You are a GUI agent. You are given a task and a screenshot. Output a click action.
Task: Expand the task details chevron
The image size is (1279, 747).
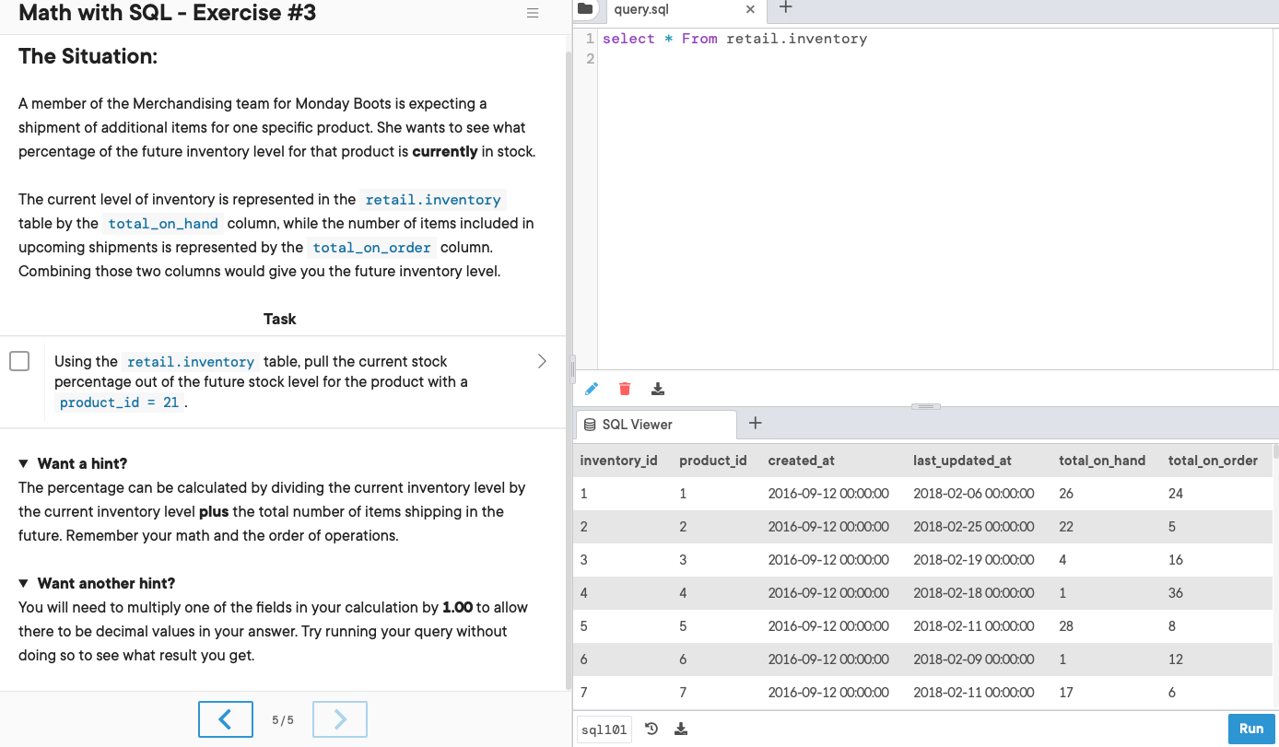point(542,361)
